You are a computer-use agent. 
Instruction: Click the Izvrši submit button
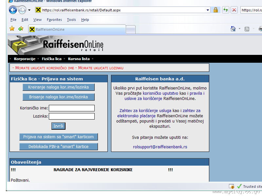coord(58,126)
